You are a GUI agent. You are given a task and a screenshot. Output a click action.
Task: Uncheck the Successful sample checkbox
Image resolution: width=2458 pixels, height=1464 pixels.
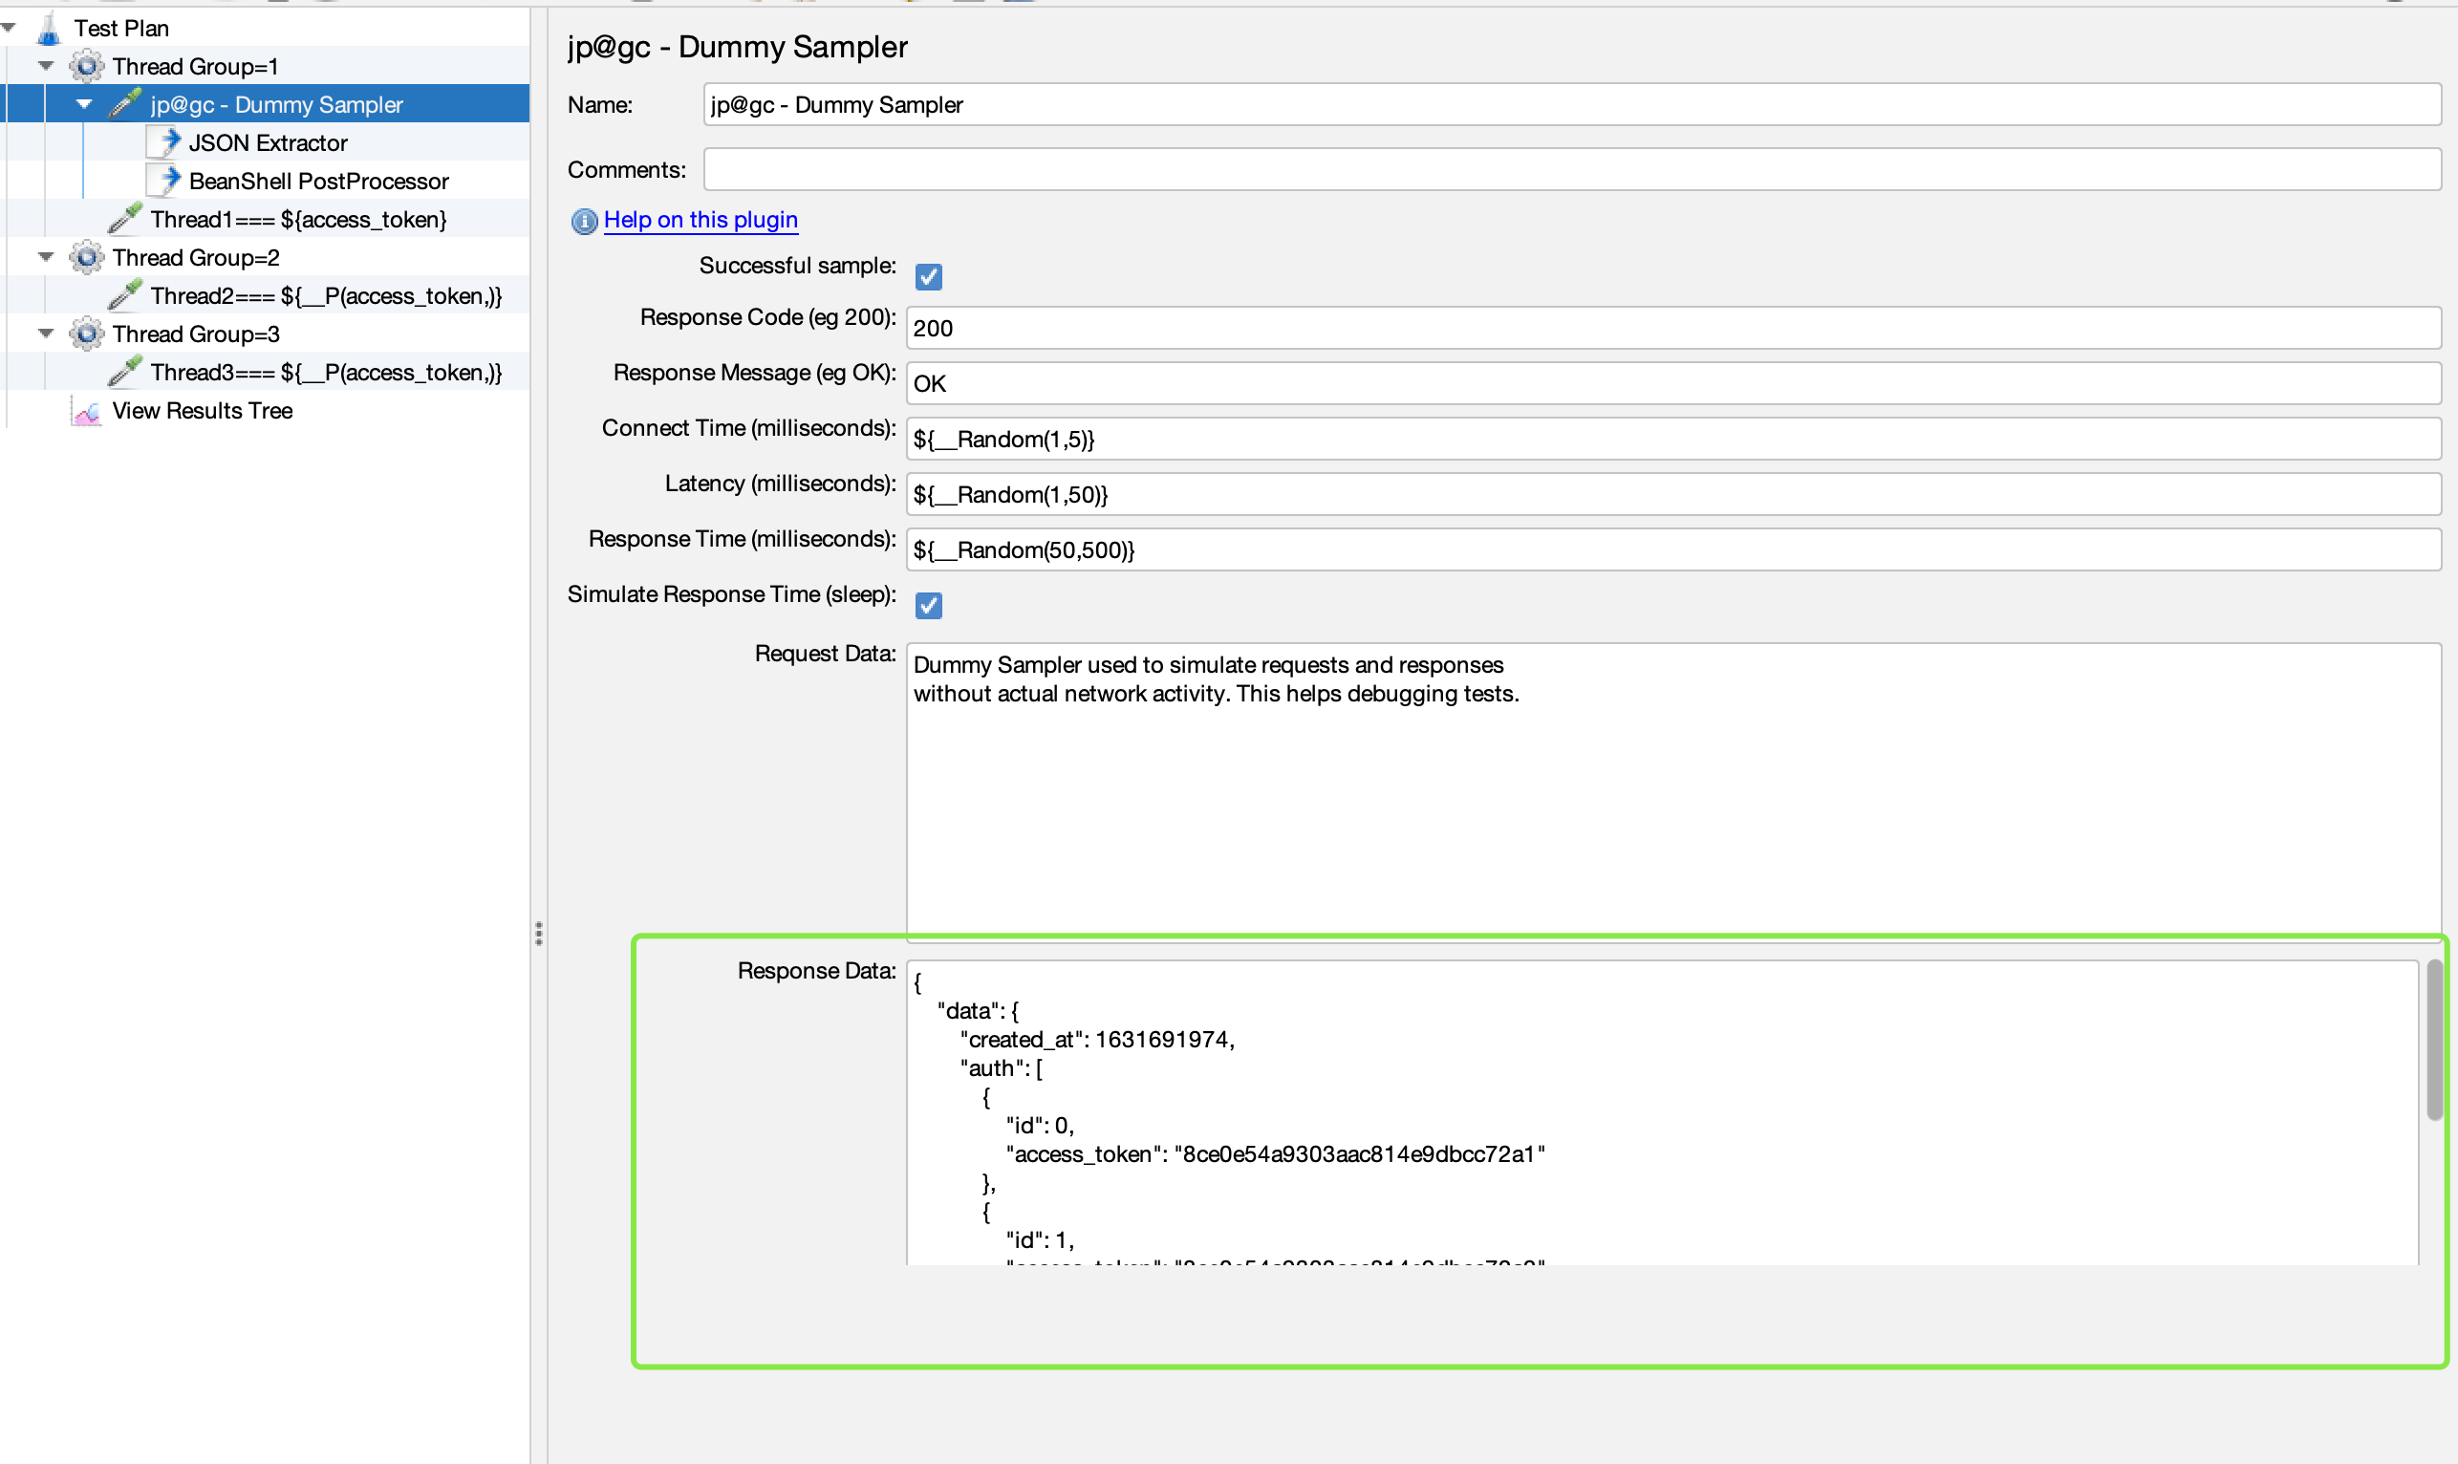pyautogui.click(x=928, y=276)
